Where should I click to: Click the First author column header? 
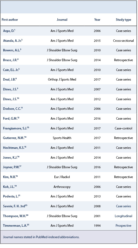10,20
